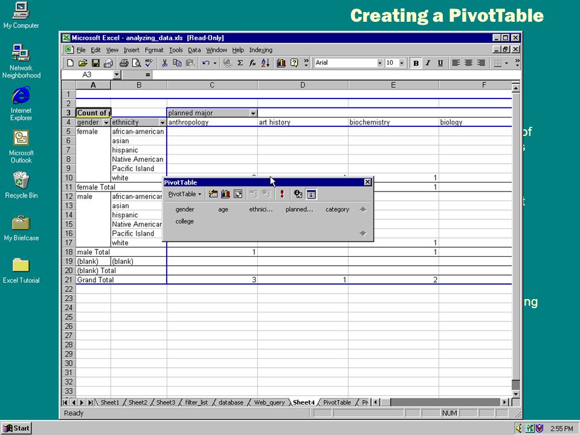
Task: Click the horizontal scrollbar right arrow
Action: click(505, 402)
